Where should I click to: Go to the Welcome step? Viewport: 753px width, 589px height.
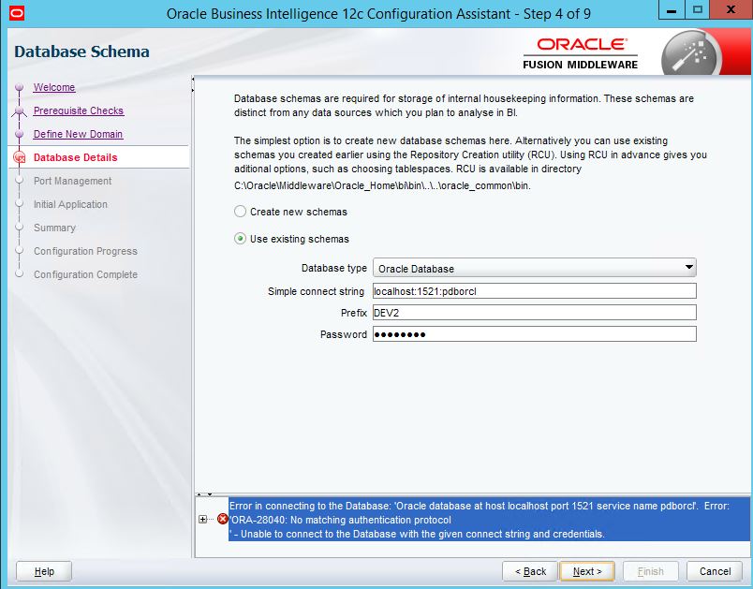(54, 88)
